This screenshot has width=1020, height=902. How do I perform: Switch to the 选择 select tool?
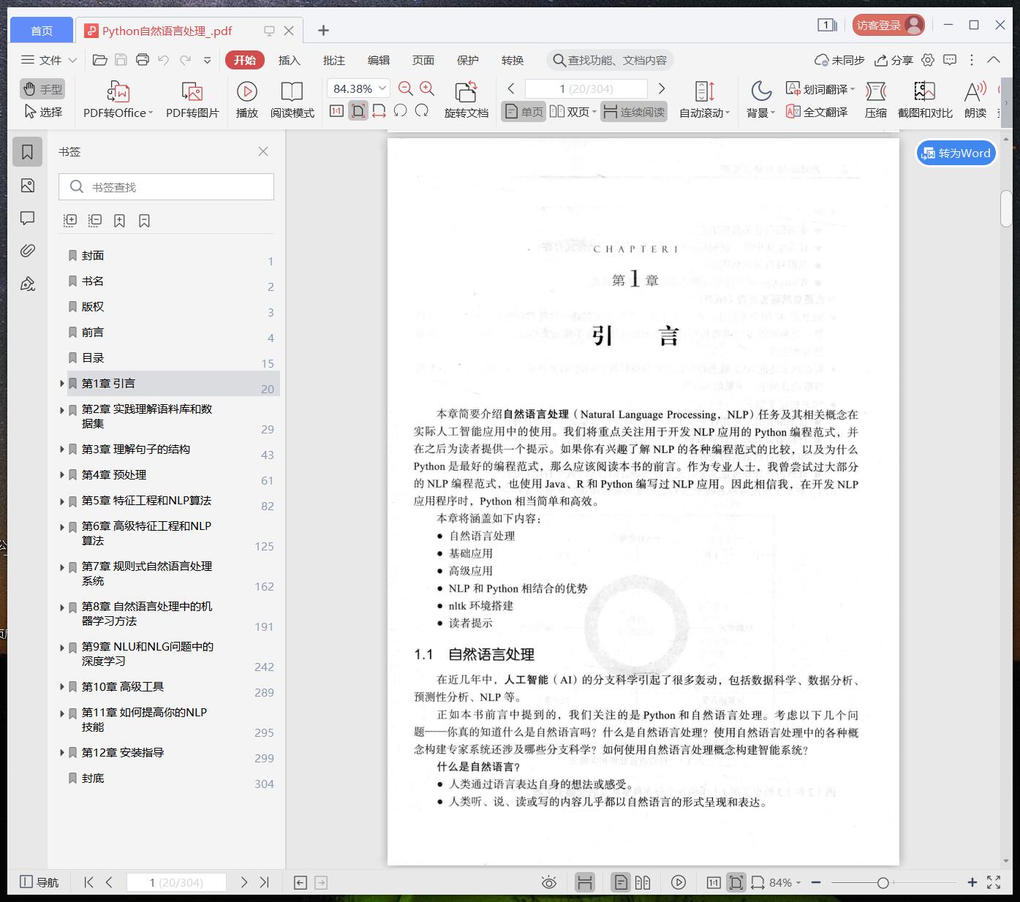point(42,112)
